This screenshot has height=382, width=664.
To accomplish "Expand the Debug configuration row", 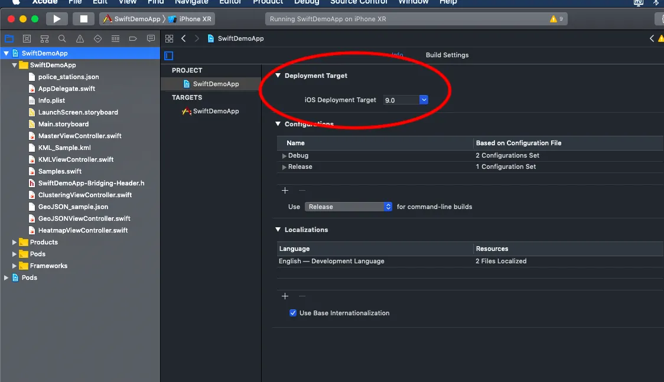I will tap(284, 156).
